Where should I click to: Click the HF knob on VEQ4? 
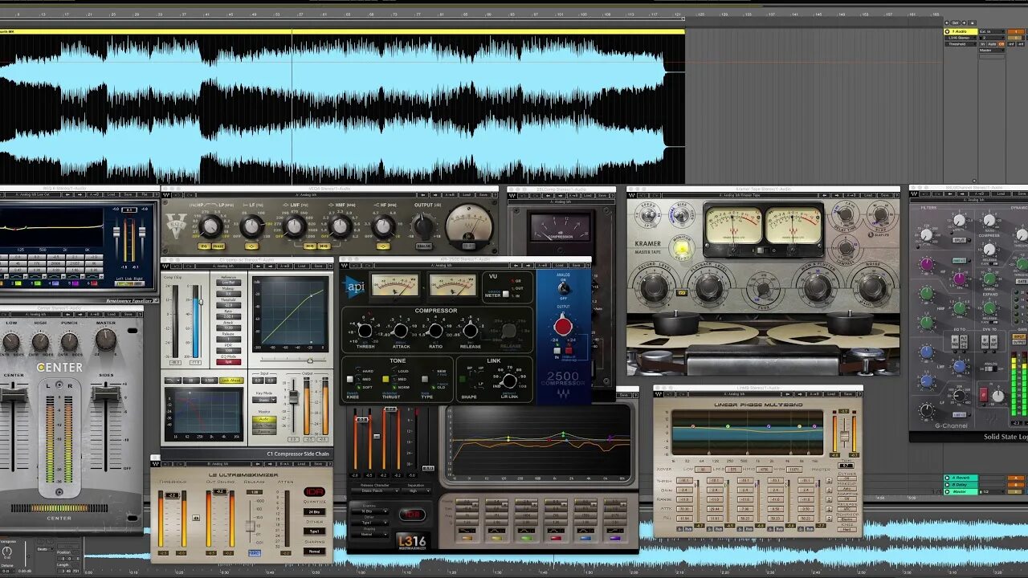pyautogui.click(x=384, y=227)
